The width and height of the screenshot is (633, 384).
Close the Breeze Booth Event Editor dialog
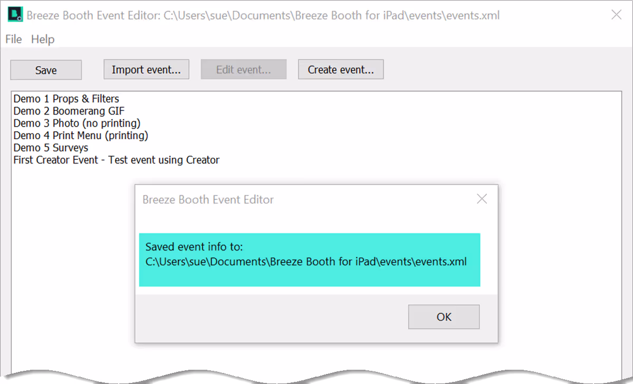pyautogui.click(x=482, y=199)
